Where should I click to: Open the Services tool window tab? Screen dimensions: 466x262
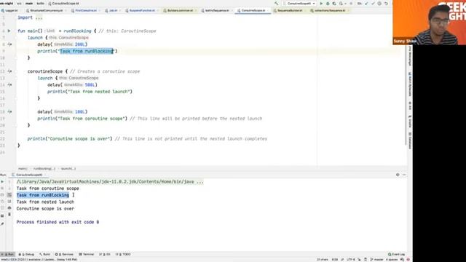click(65, 254)
